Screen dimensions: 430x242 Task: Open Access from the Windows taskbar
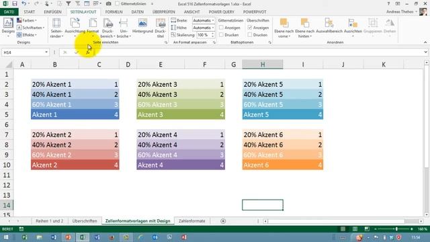(184, 237)
